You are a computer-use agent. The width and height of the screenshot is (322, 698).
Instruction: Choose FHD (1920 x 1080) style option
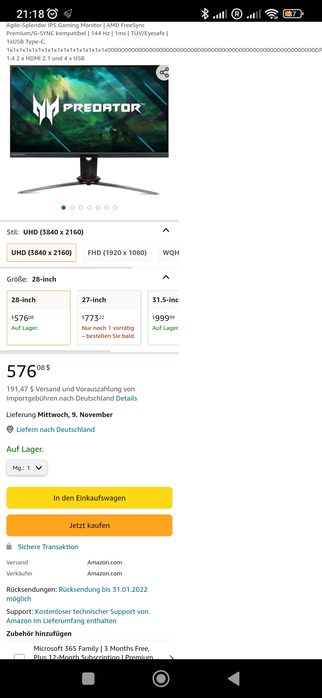(117, 253)
